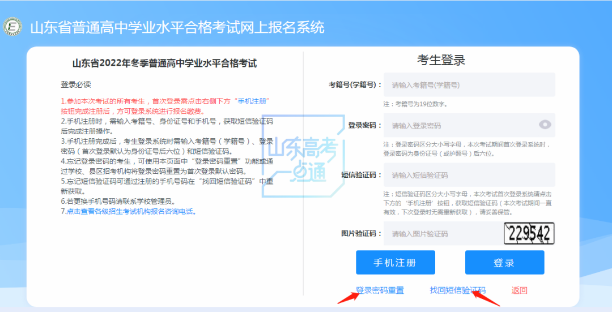Click the site title 山东省普通高中学业水平合格考试网上报名系统
Viewport: 612px width, 312px height.
click(177, 27)
